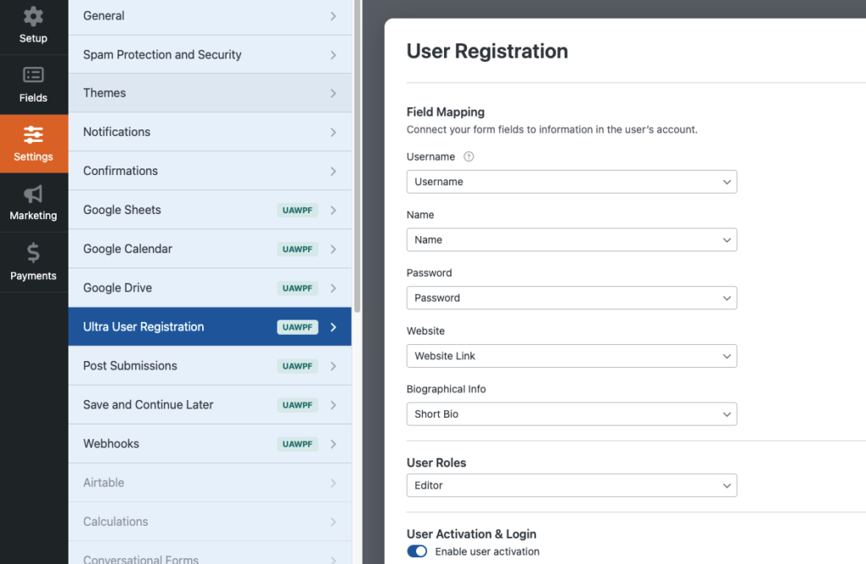Open the Confirmations settings section

coord(209,171)
